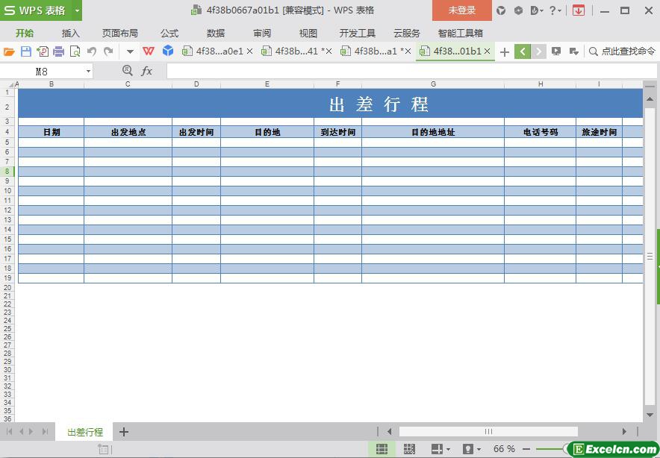Close the active 4f38...01b1 tab
The image size is (660, 458).
tap(487, 51)
